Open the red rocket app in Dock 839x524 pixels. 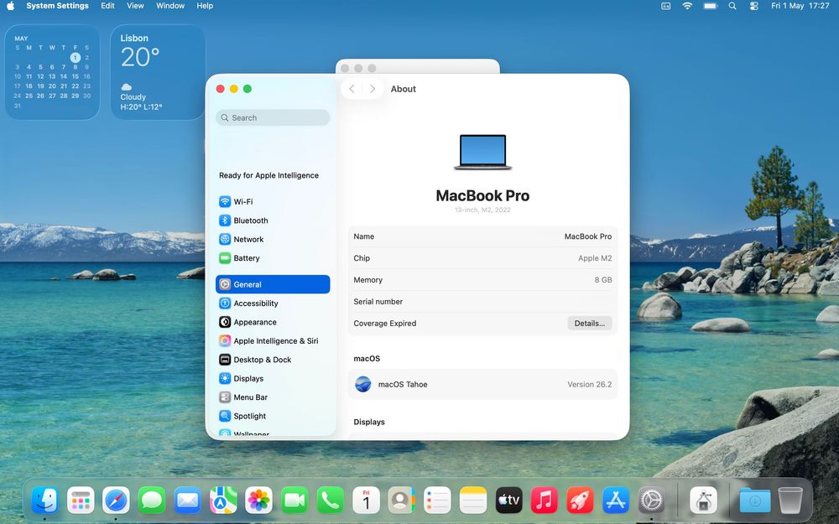pos(580,501)
